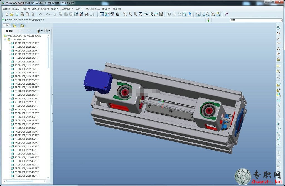
Task: Open the 智能 selection filter dropdown
Action: coord(256,20)
